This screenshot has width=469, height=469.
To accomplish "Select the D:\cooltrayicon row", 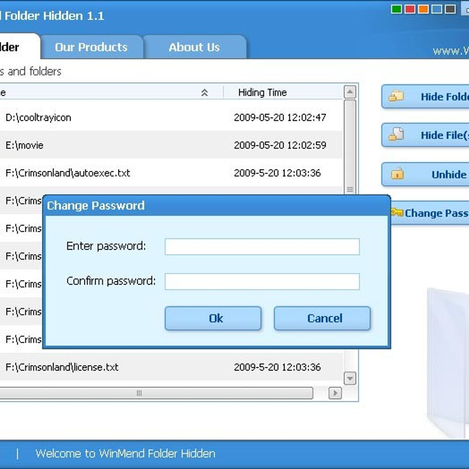I will 171,117.
